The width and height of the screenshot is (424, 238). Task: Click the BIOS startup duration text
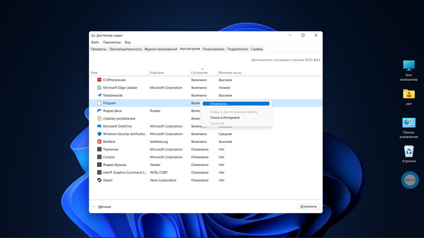pyautogui.click(x=286, y=60)
